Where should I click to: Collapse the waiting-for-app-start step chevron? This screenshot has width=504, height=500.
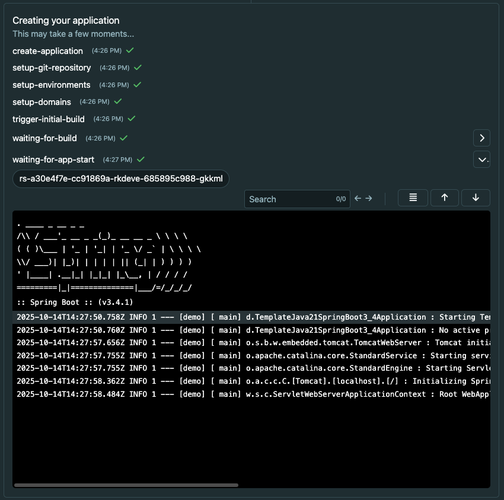[x=481, y=159]
